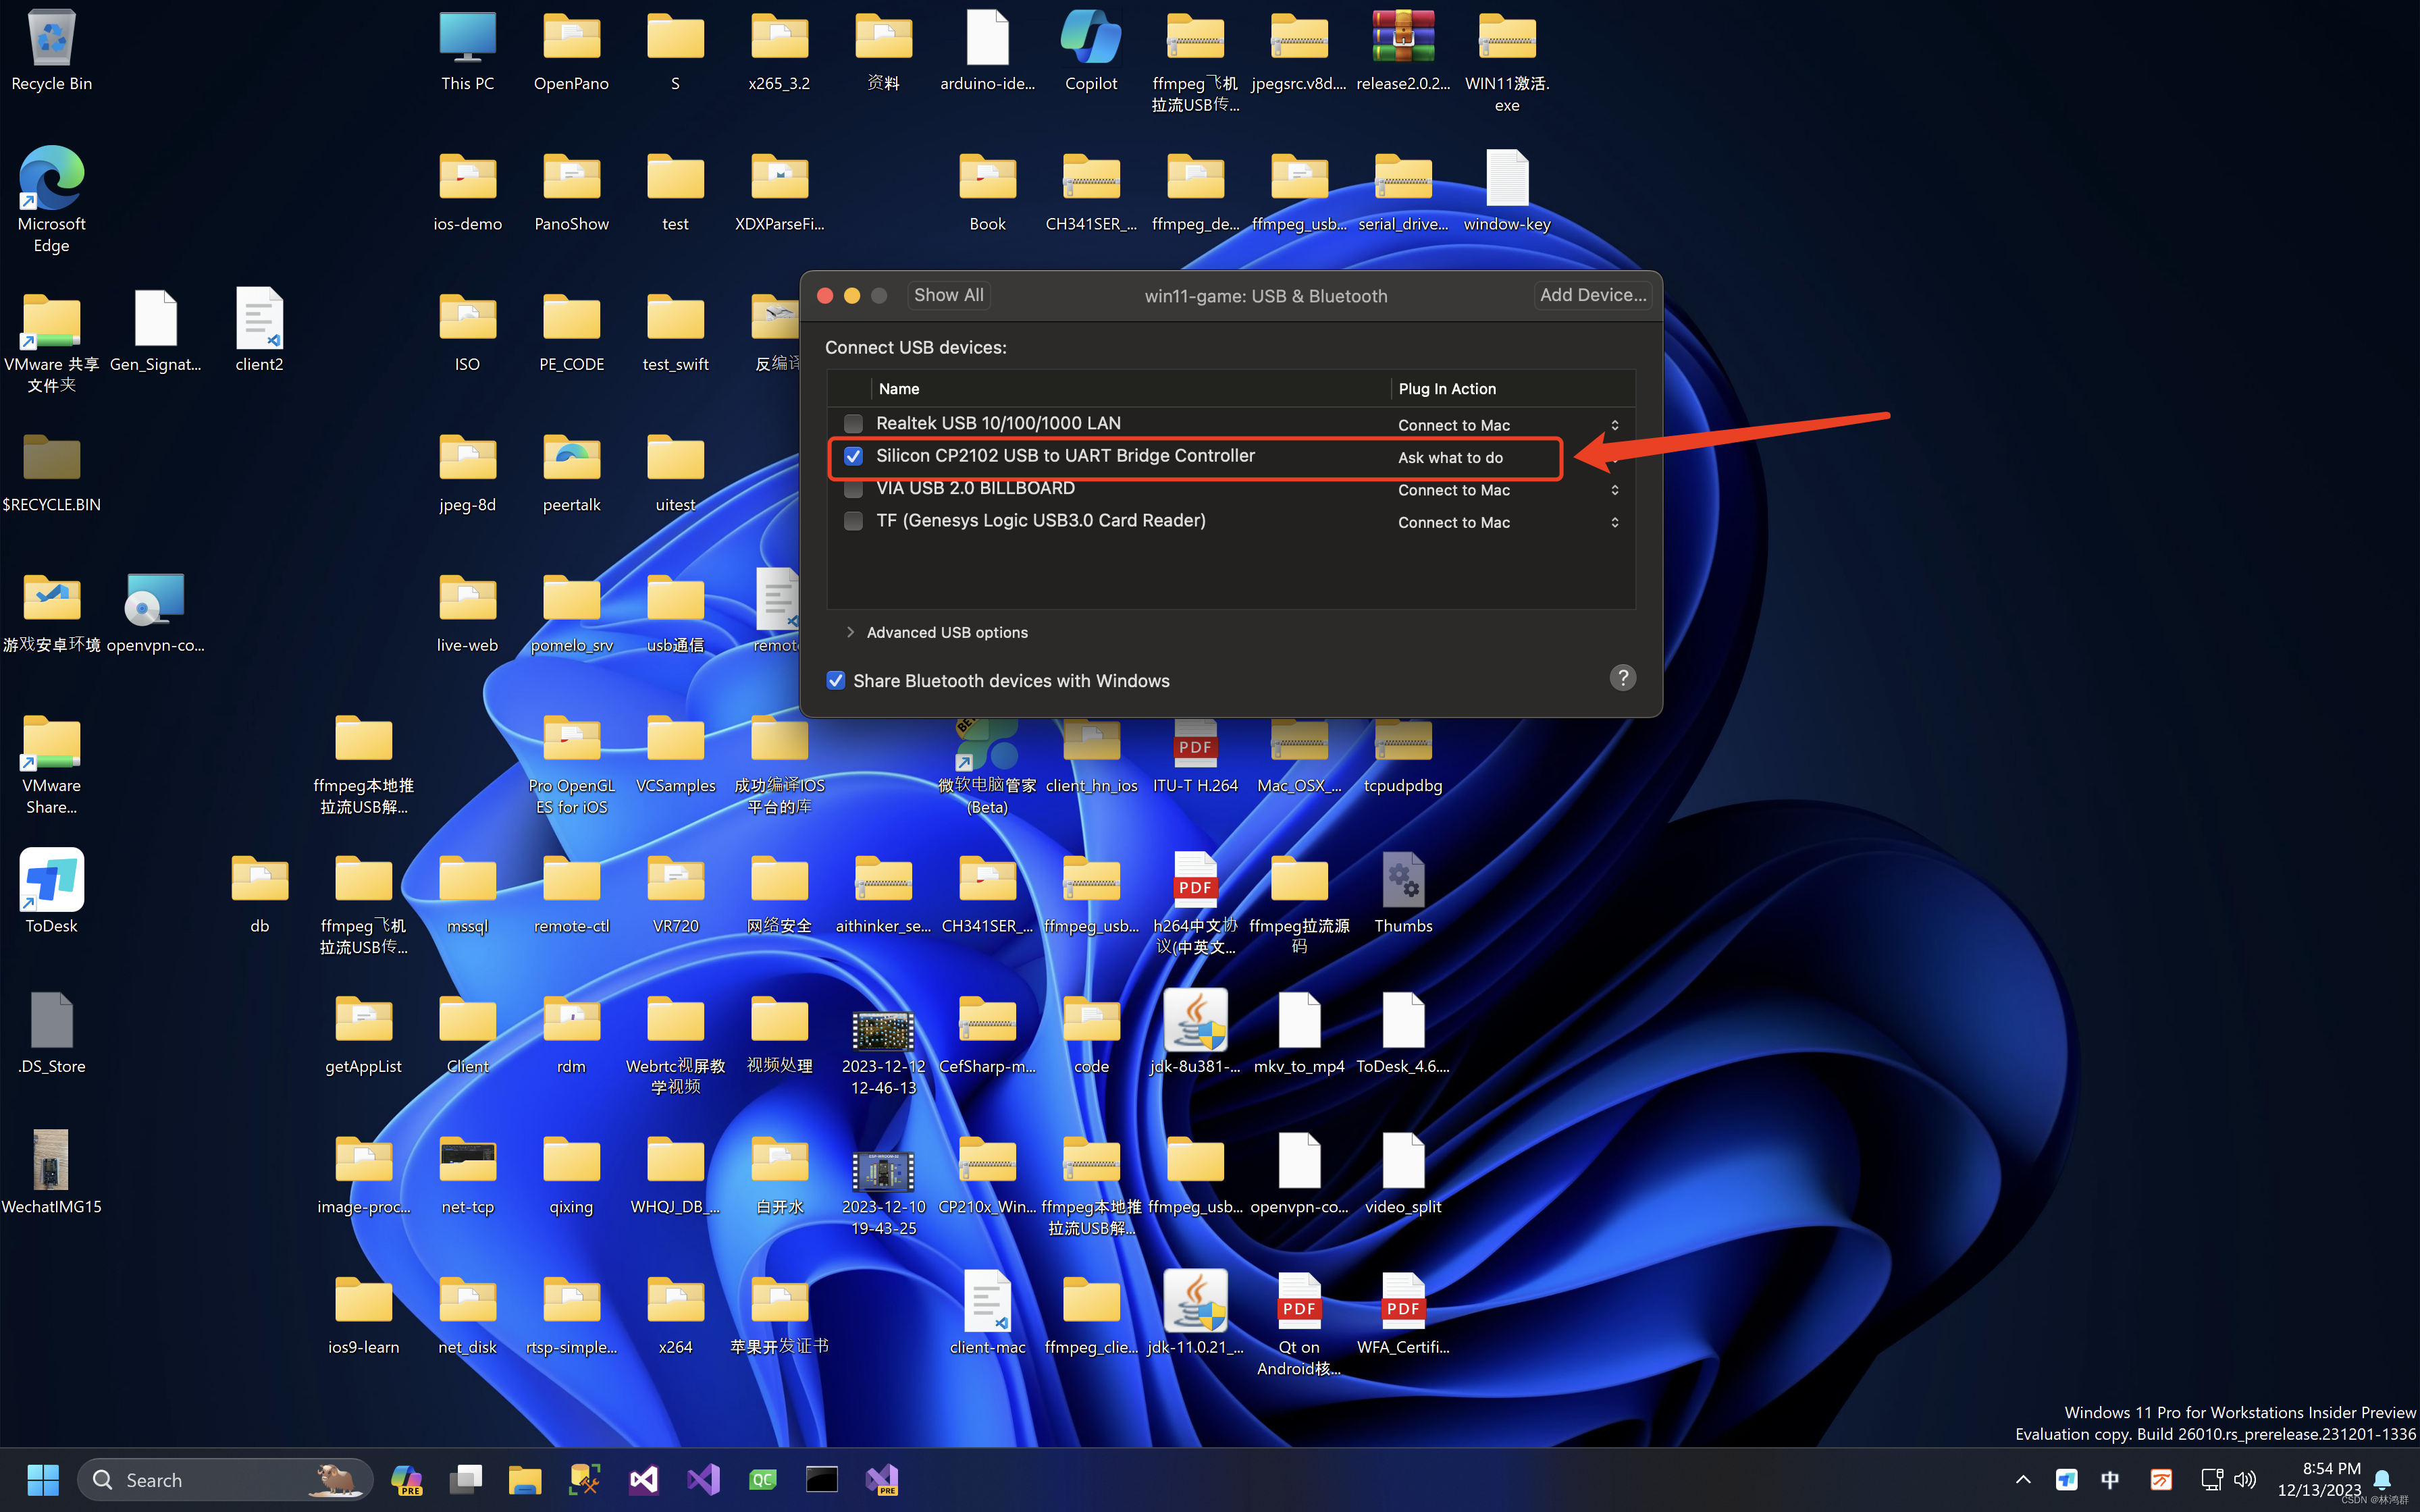Uncheck Silicon CP2102 USB to UART checkbox
Image resolution: width=2420 pixels, height=1512 pixels.
(853, 456)
